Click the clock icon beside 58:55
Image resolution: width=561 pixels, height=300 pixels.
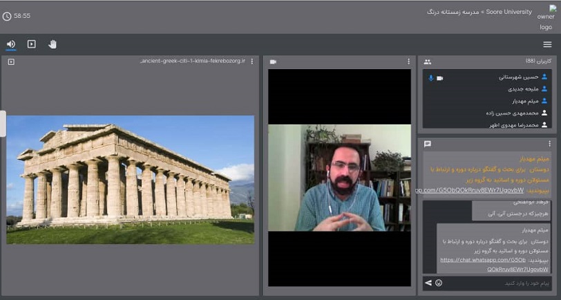point(7,16)
